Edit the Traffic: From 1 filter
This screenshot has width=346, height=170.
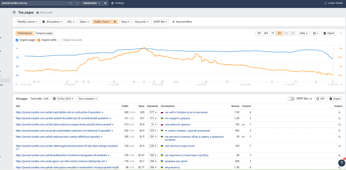(x=102, y=22)
